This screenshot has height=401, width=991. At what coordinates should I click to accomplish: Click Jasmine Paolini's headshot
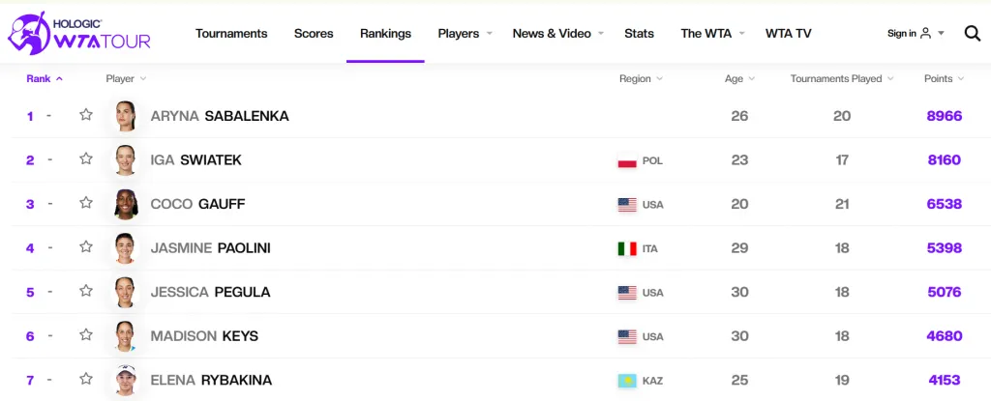tap(126, 248)
